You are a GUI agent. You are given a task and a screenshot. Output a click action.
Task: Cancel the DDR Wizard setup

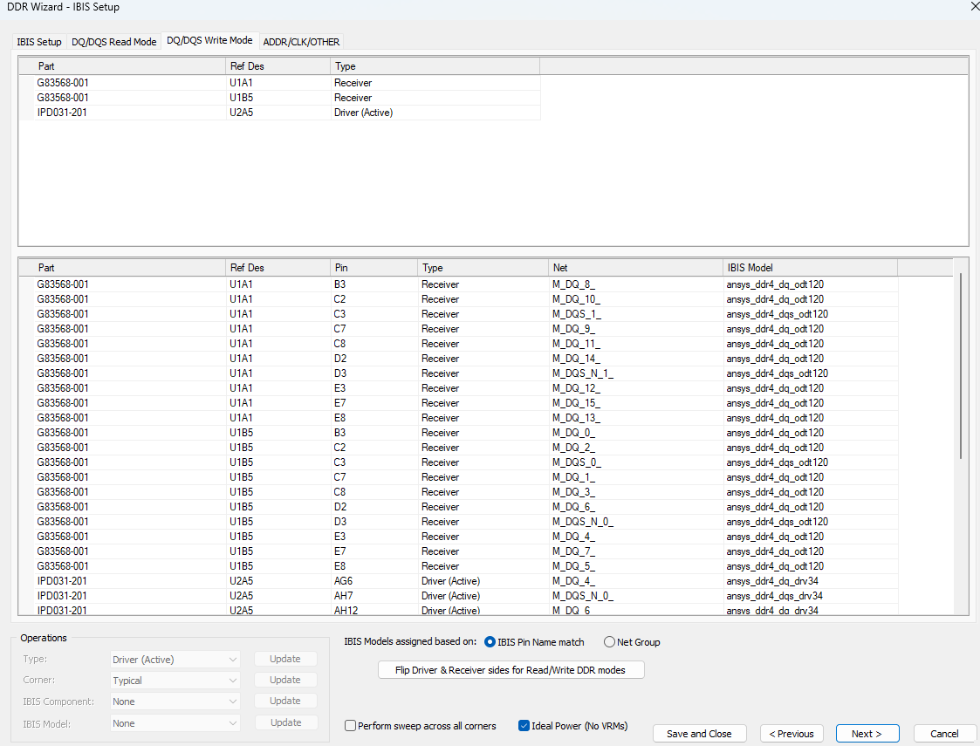(943, 734)
